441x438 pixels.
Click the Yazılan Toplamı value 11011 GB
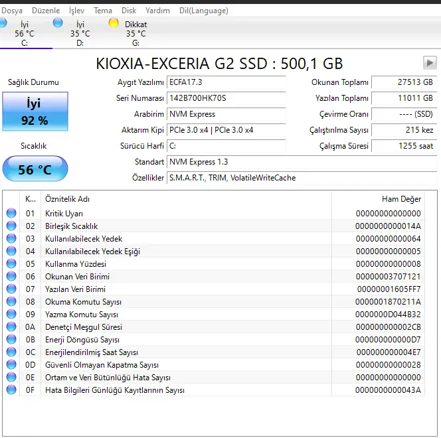404,98
